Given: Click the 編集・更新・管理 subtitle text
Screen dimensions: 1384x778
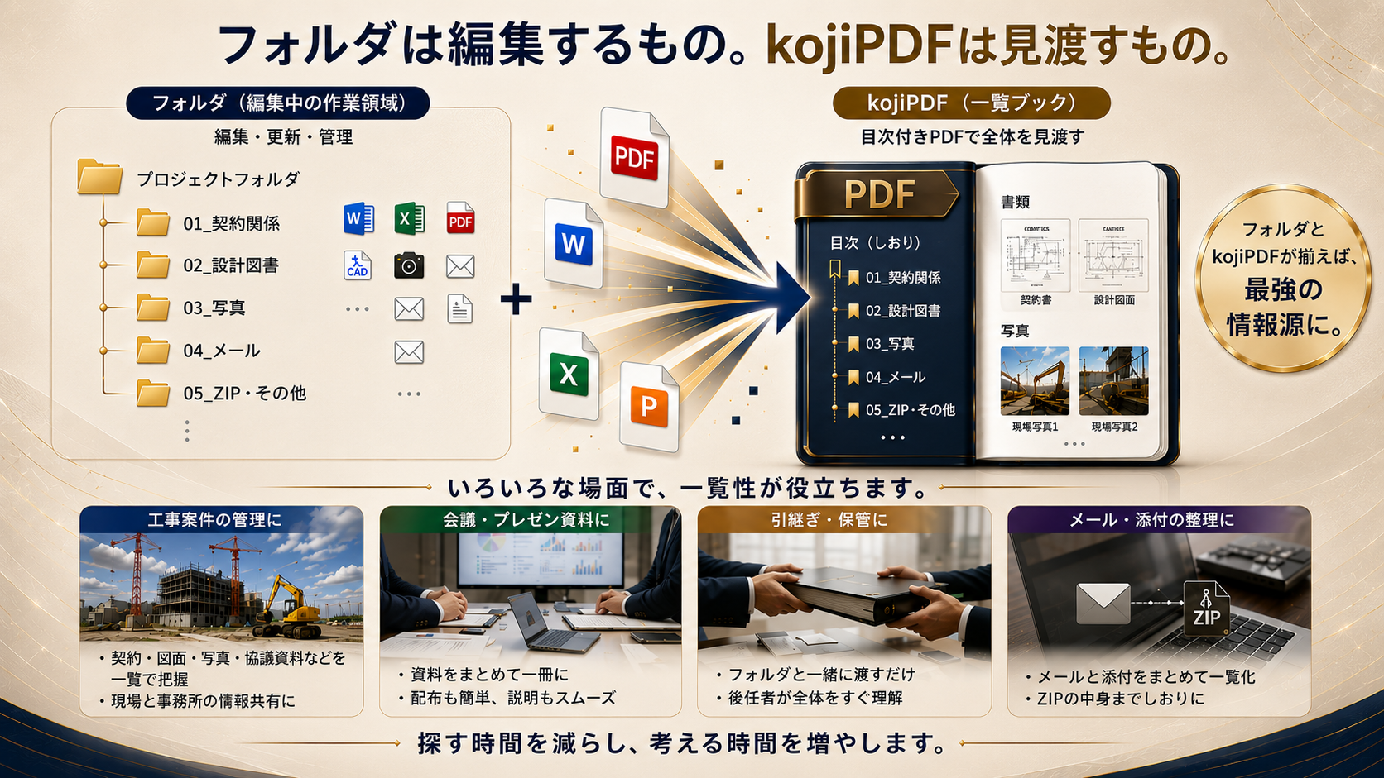Looking at the screenshot, I should 284,137.
